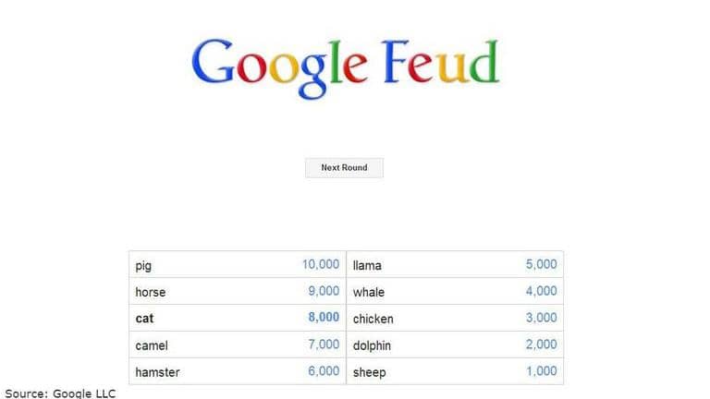This screenshot has height=399, width=710.
Task: Click the chicken answer row
Action: 454,319
